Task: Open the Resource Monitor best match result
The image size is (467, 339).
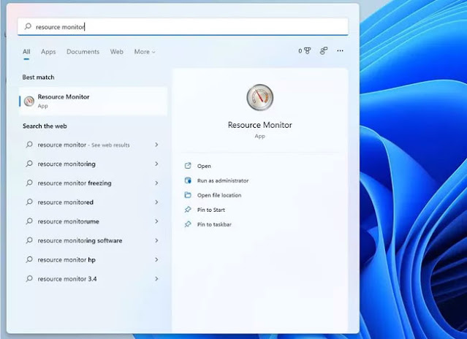Action: tap(93, 102)
